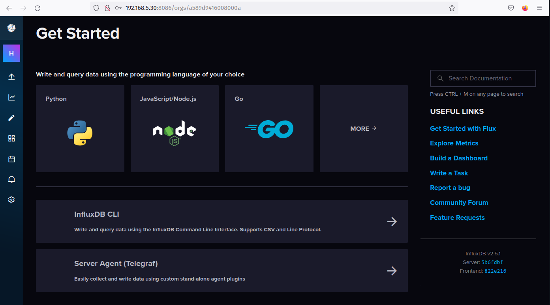550x305 pixels.
Task: Open Settings gear icon in sidebar
Action: point(11,200)
